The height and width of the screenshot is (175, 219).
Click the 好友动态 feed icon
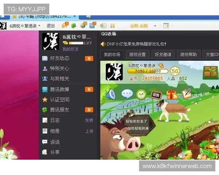45,58
